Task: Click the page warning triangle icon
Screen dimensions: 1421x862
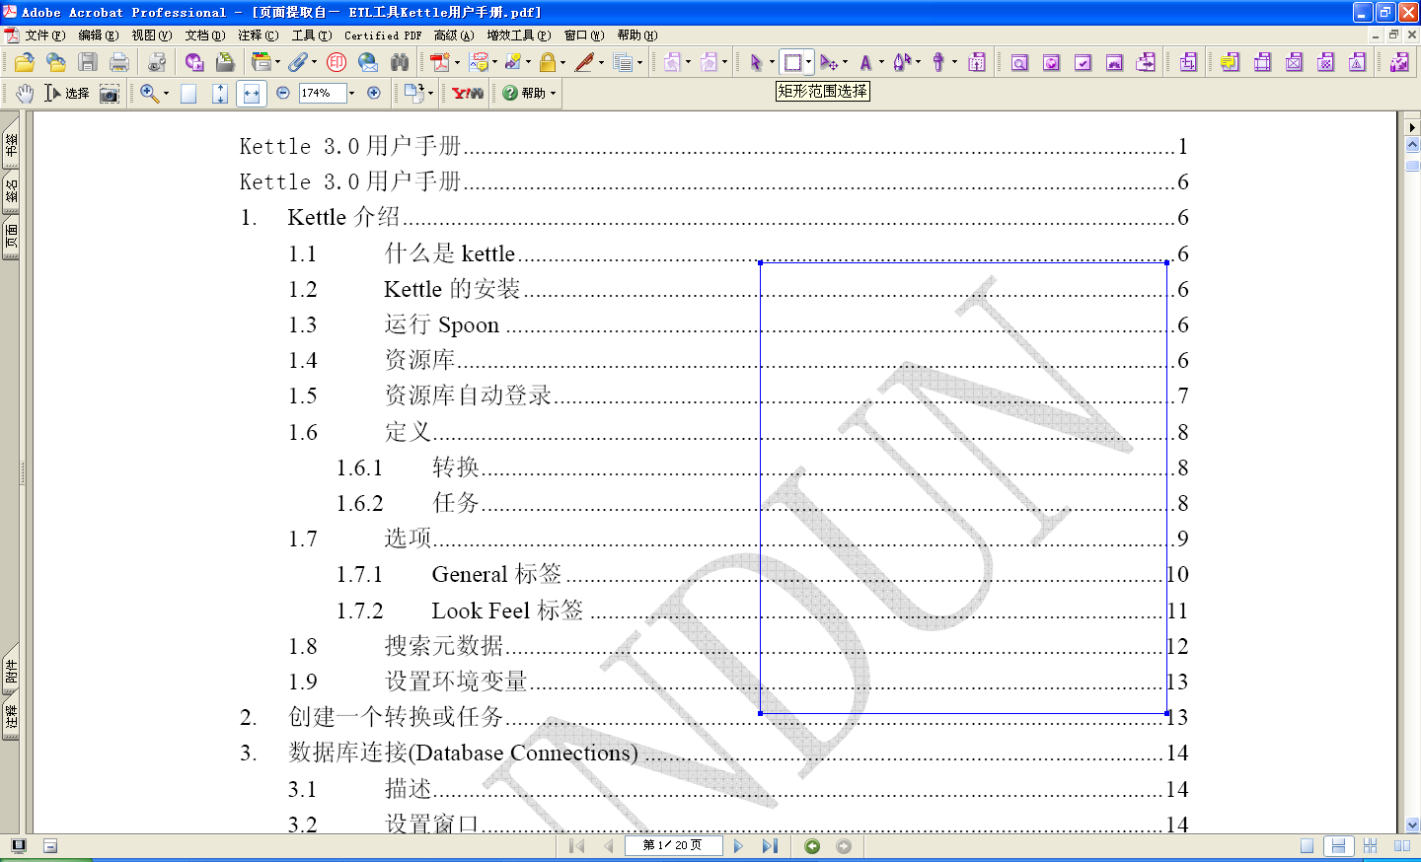Action: pos(1358,62)
